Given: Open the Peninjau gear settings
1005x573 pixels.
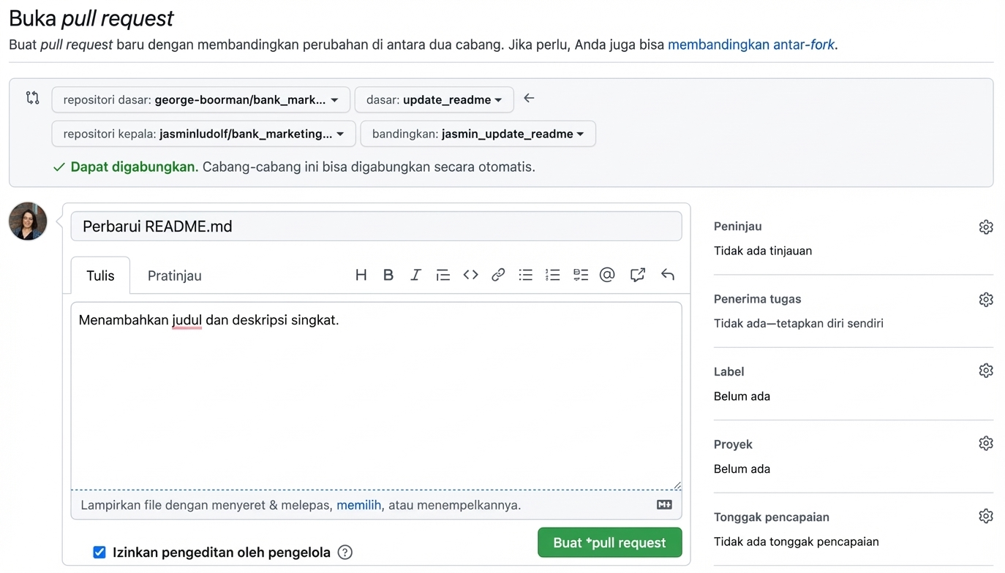Looking at the screenshot, I should pos(986,227).
